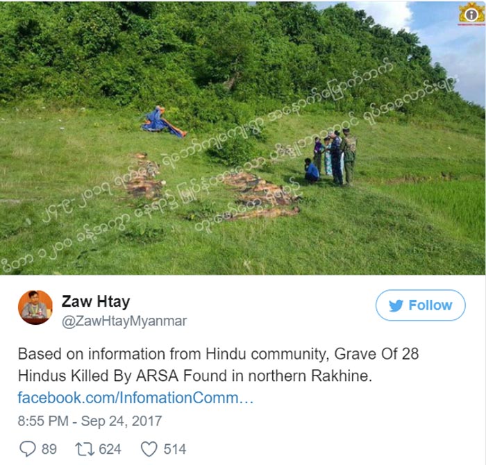Click the information logo on photo corner
486x465 pixels.
(471, 14)
